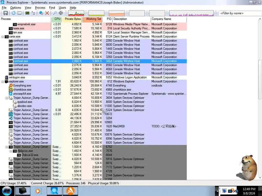Click the red X Kill Process icon
262x196 pixels.
pos(47,13)
